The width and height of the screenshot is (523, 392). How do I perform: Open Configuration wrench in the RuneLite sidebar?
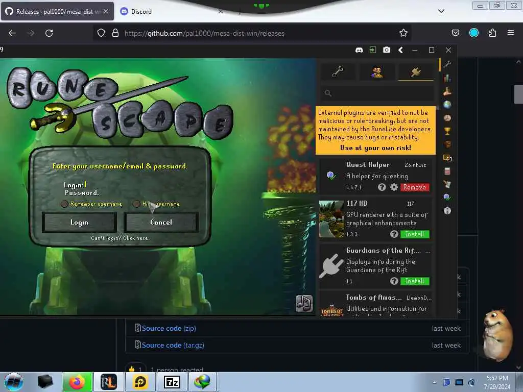click(x=447, y=64)
